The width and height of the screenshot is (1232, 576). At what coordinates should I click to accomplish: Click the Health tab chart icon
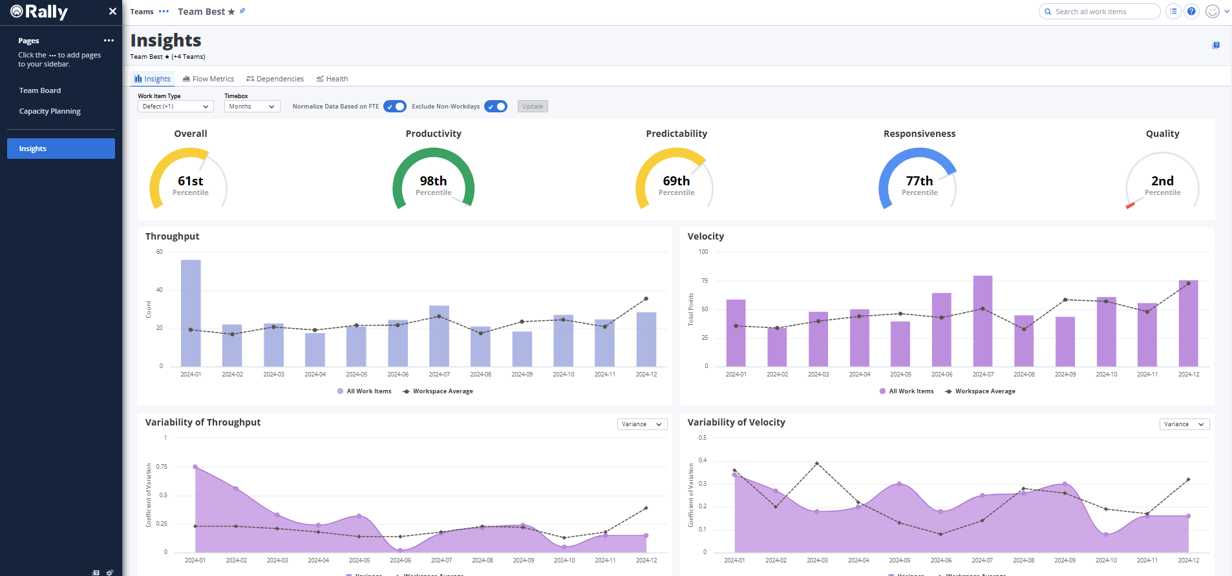(x=320, y=79)
